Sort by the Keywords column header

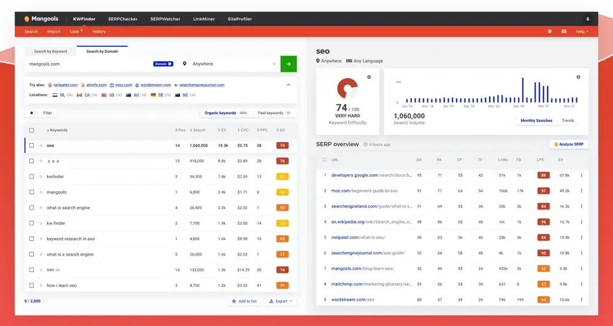click(x=57, y=130)
